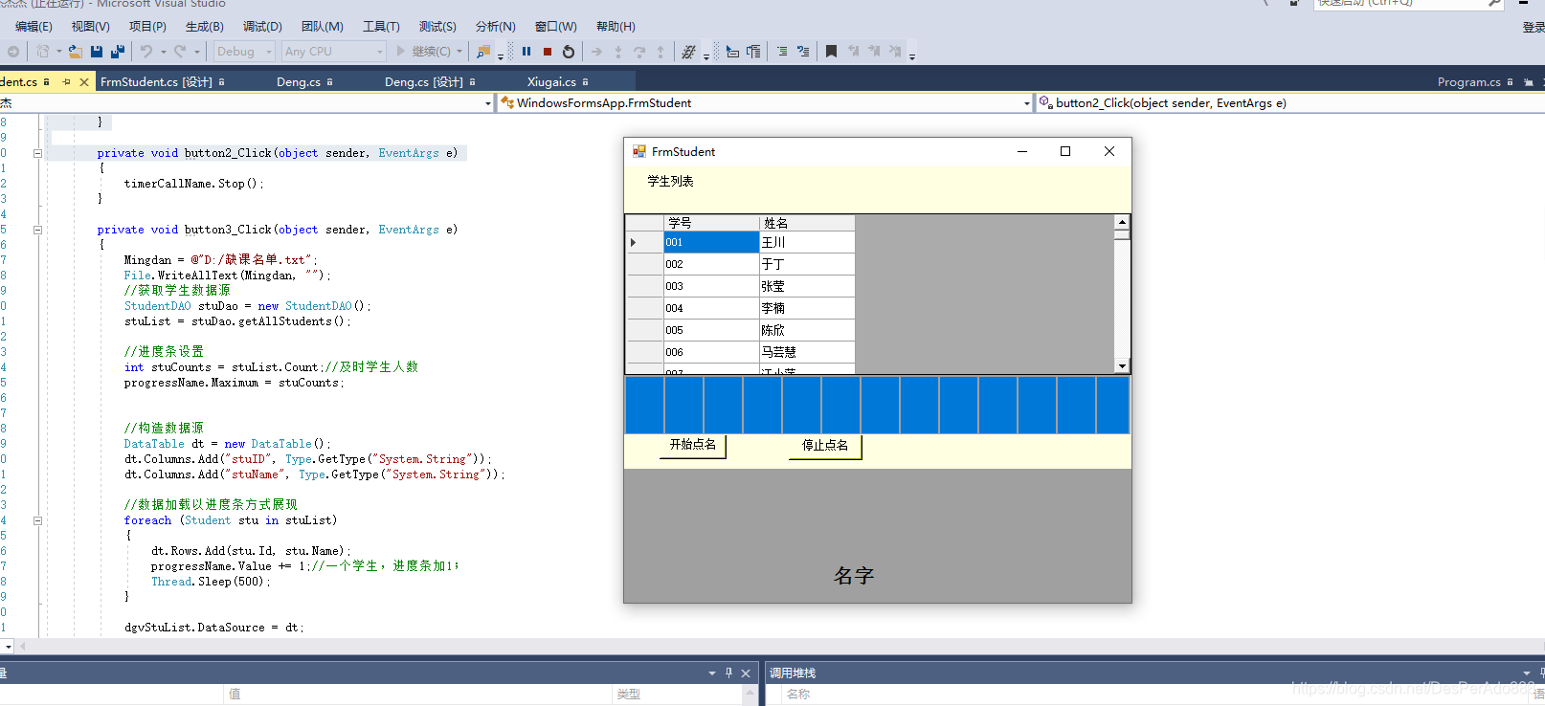Collapse the button3_Click method outline
1545x706 pixels.
pos(37,230)
